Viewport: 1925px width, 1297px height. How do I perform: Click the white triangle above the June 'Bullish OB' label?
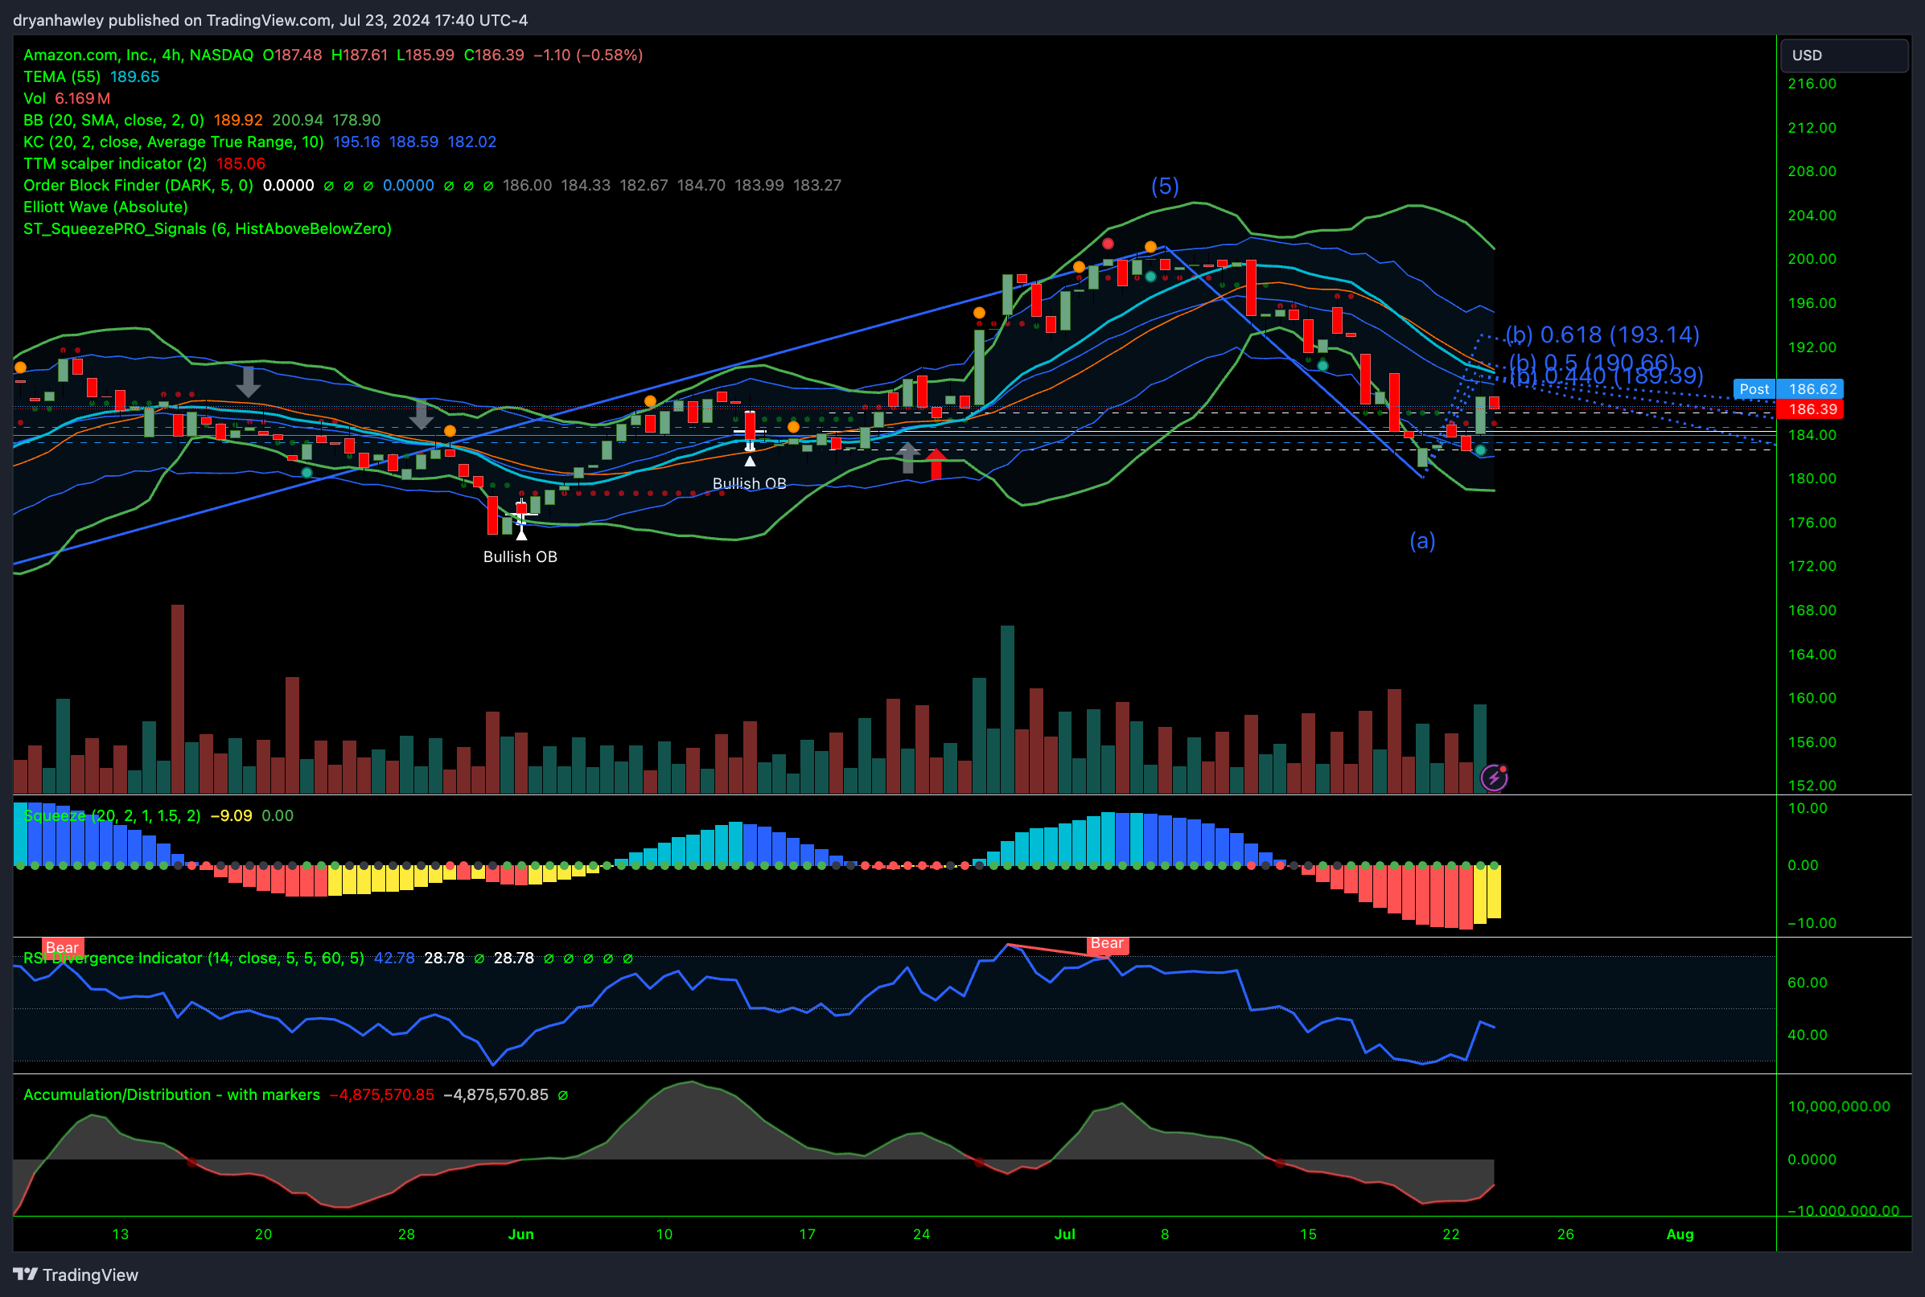[x=521, y=535]
